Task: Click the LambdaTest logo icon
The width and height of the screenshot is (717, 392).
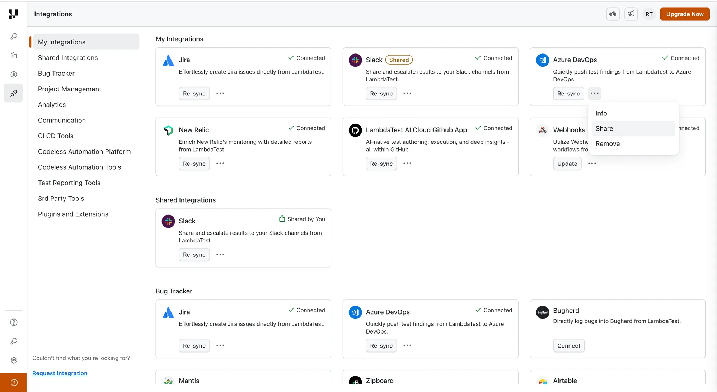Action: click(x=13, y=14)
